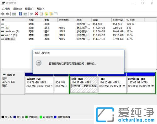
Task: Select remix os (F:) volume name in the list
Action: 12,31
